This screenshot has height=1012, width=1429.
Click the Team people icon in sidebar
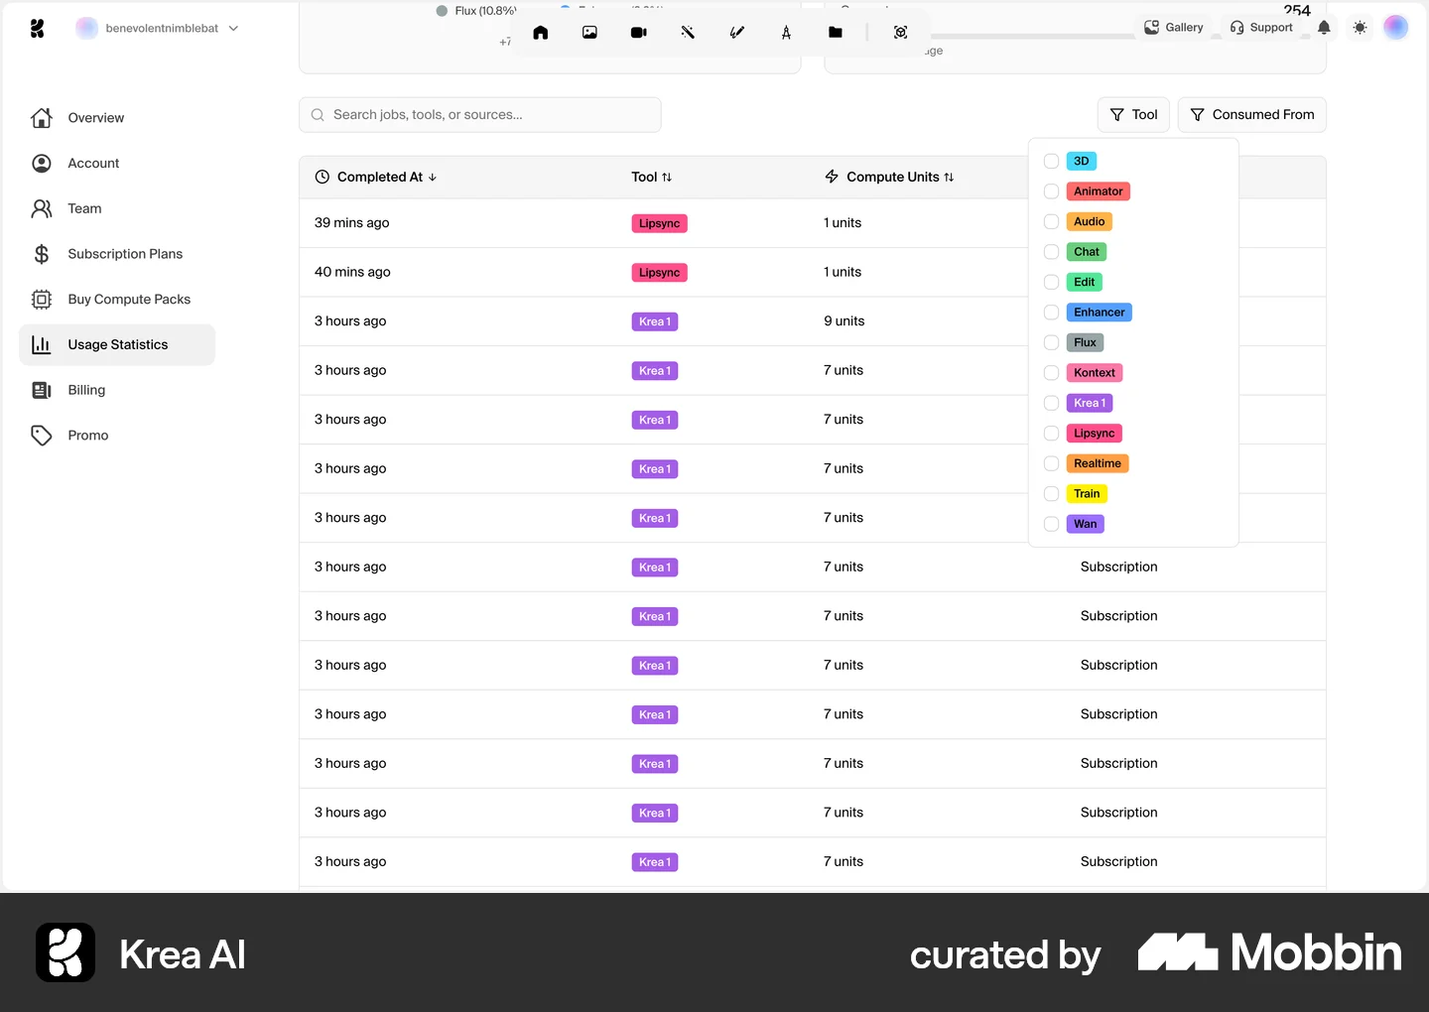(x=42, y=208)
